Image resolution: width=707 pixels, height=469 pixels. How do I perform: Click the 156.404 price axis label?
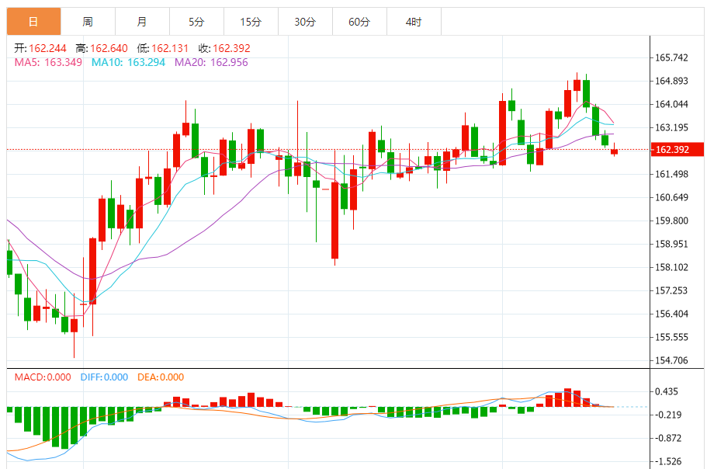671,314
